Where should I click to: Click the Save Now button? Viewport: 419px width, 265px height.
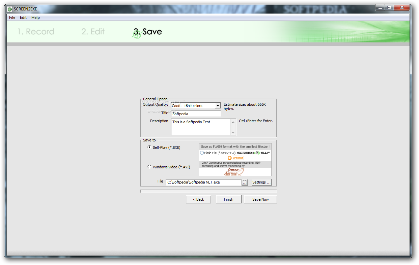click(261, 199)
